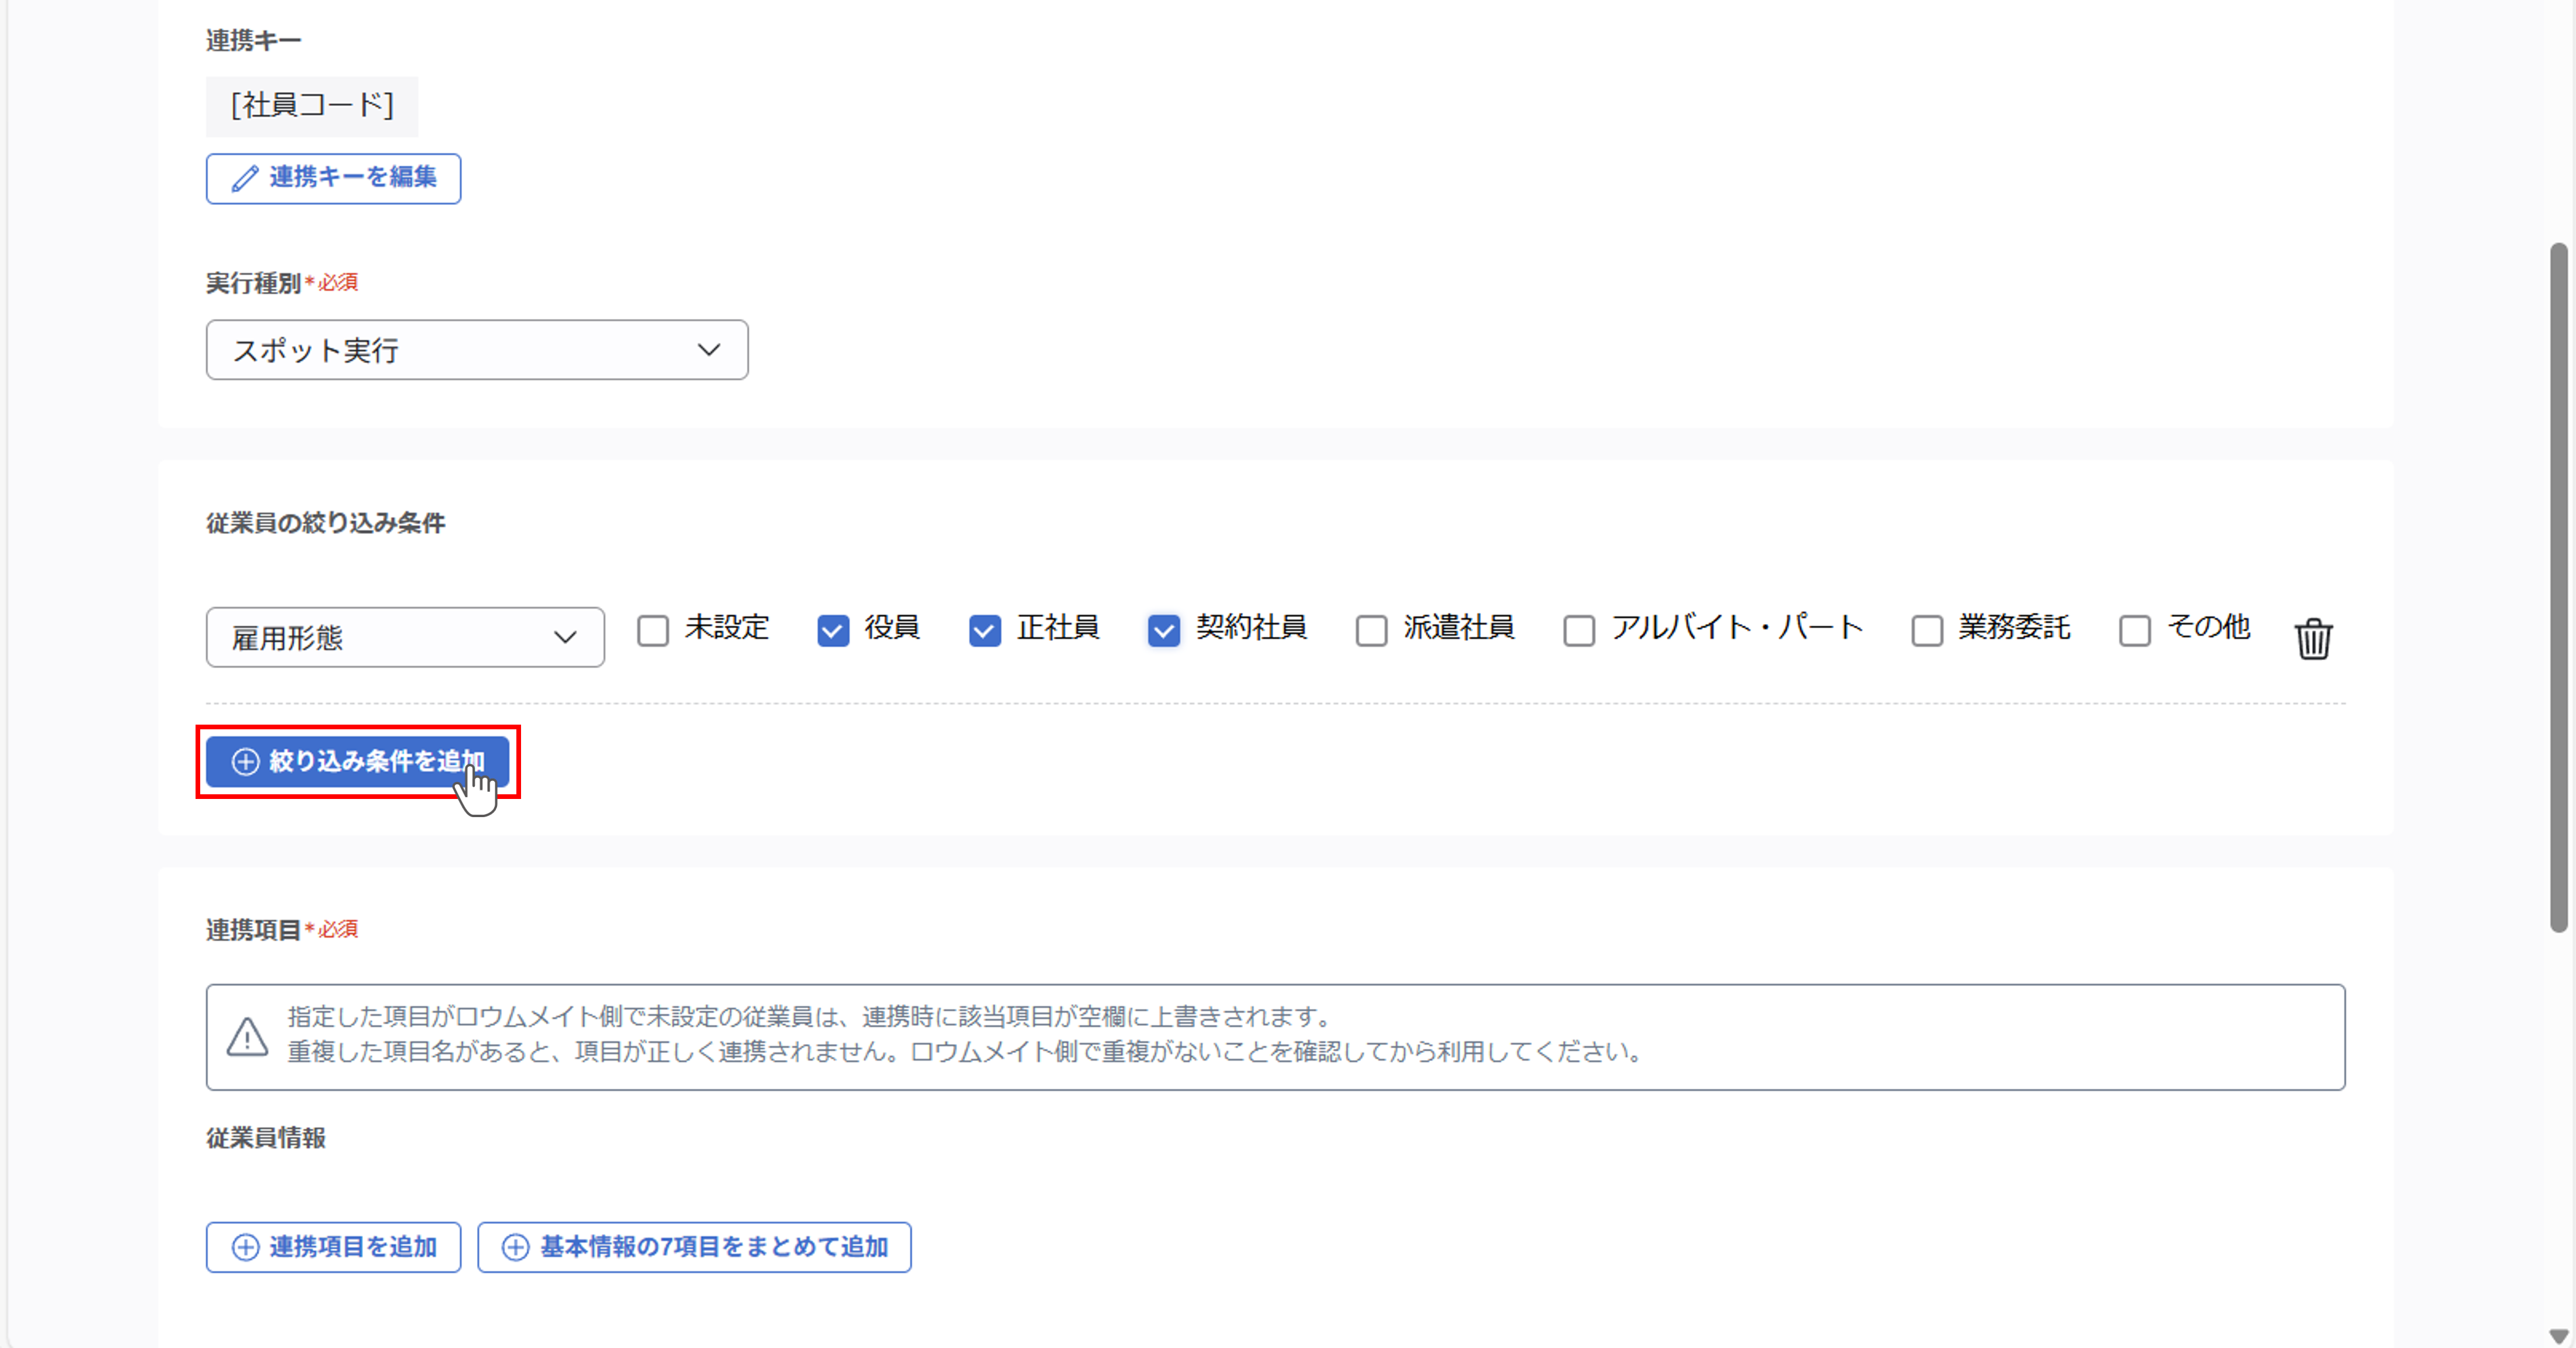Check the 業務委託 option
The width and height of the screenshot is (2576, 1348).
pos(1926,630)
